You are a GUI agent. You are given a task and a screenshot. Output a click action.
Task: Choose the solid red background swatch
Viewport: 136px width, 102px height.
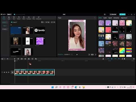108,30
